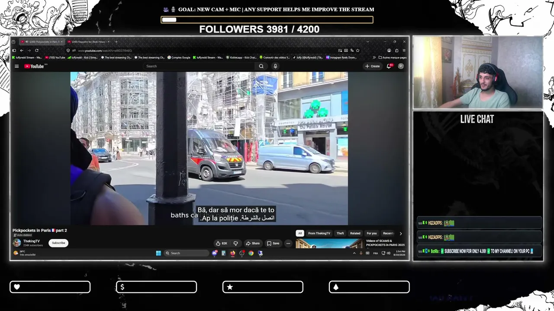This screenshot has height=311, width=554.
Task: Click the video title Pickpockets in Paris part 2
Action: click(40, 231)
